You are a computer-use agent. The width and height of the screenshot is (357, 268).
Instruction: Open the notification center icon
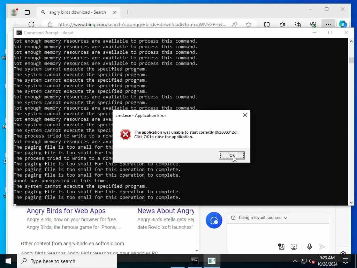coord(345,261)
